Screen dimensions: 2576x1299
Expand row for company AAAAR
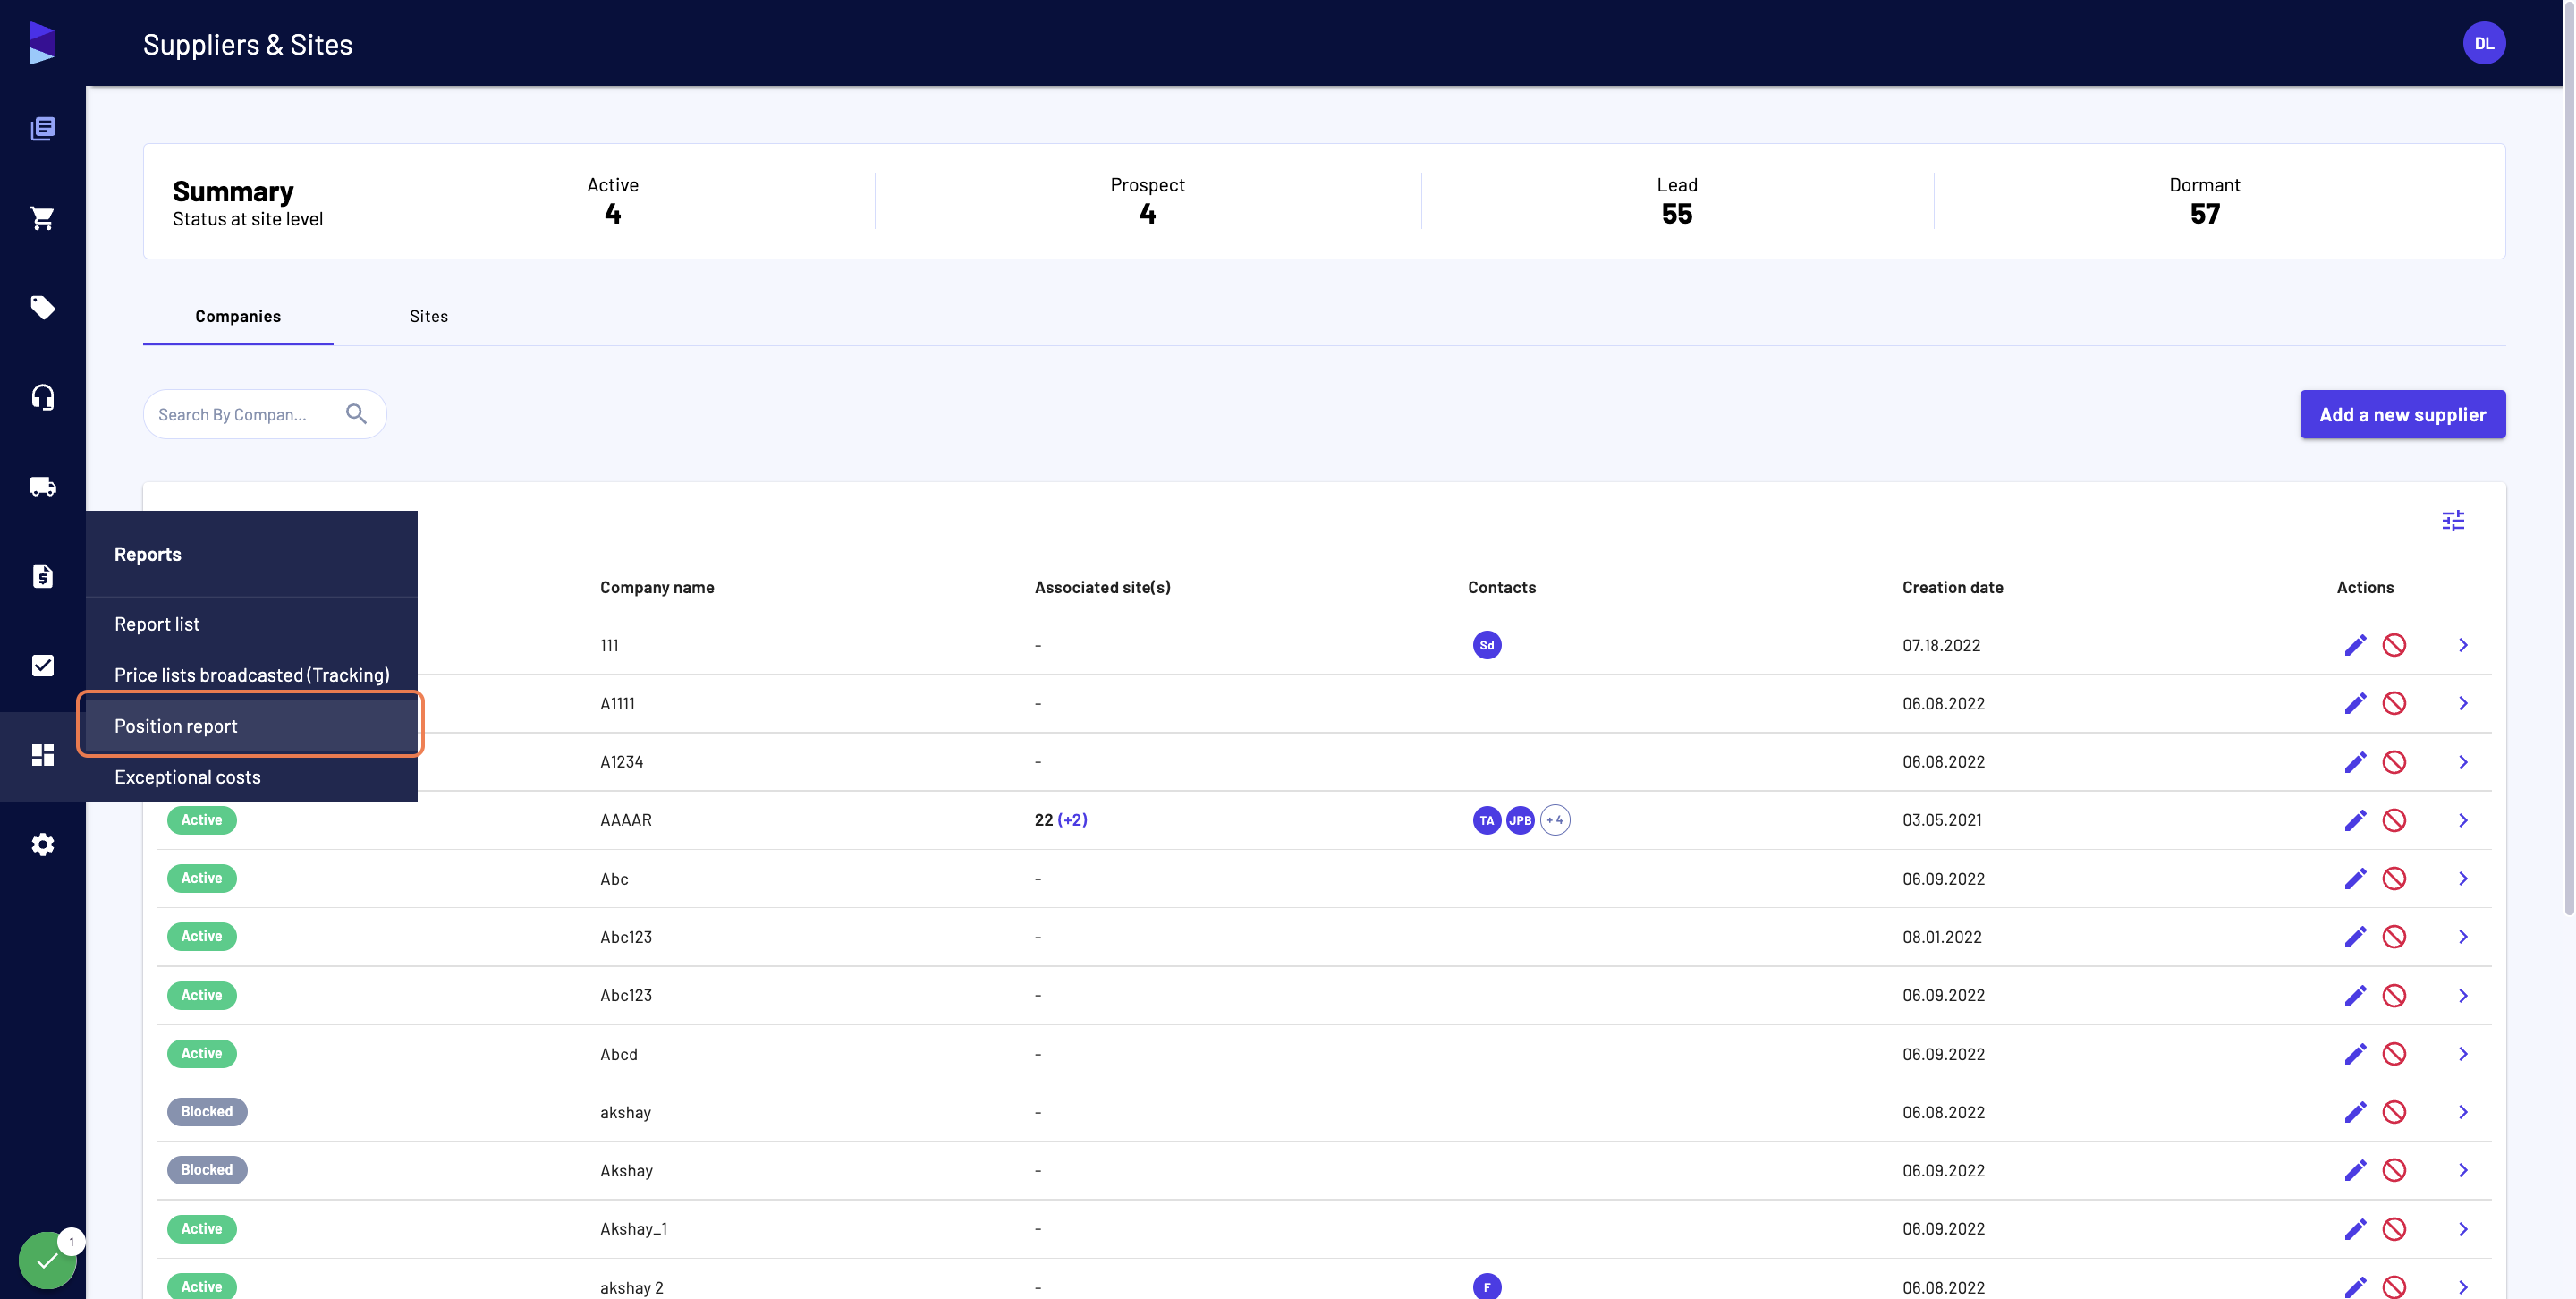click(x=2462, y=820)
